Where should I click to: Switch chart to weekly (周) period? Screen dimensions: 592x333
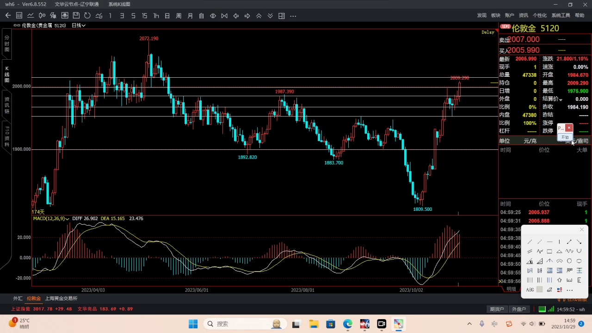click(179, 16)
